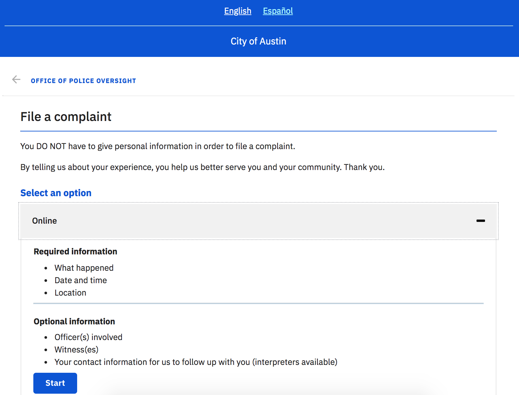The height and width of the screenshot is (395, 519).
Task: Click the Optional information heading
Action: [x=74, y=321]
